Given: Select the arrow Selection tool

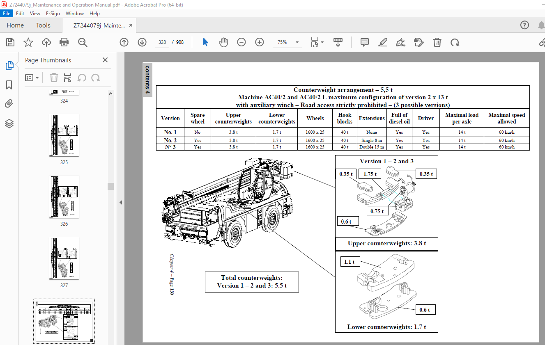Looking at the screenshot, I should coord(206,42).
